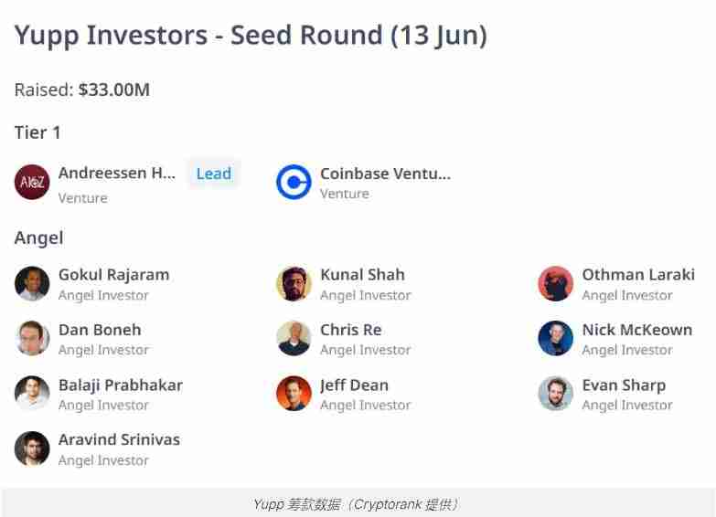Image resolution: width=716 pixels, height=517 pixels.
Task: Click Dan Boneh's profile photo
Action: click(32, 339)
